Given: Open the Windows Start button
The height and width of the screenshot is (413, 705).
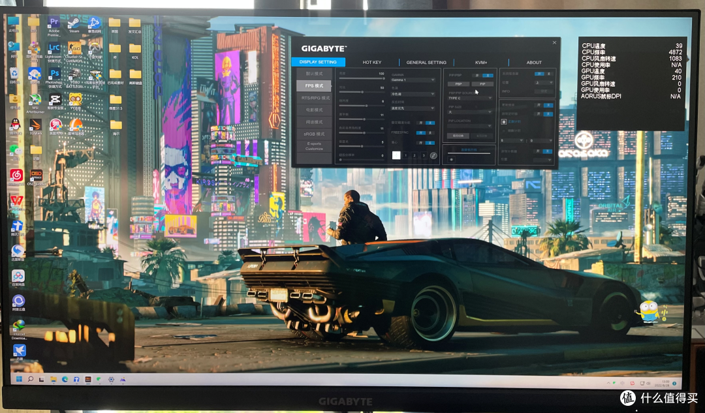Looking at the screenshot, I should click(20, 379).
